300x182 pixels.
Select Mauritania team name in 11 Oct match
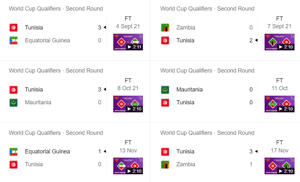pyautogui.click(x=189, y=90)
